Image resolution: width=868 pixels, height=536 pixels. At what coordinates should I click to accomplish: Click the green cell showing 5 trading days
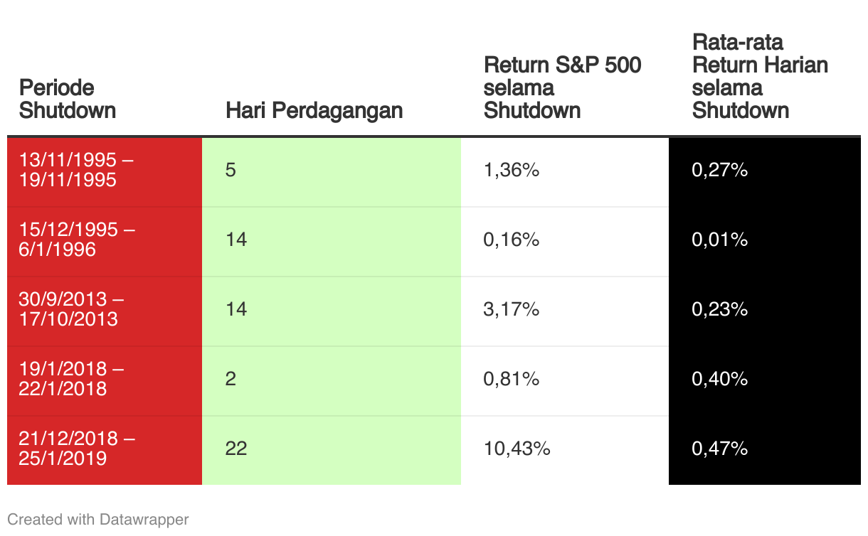331,171
